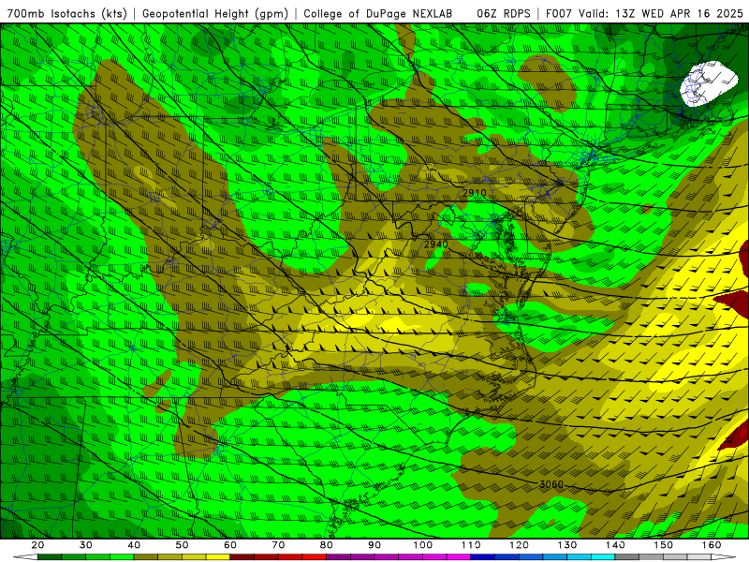Click the '06Z RDPS' model run label
Image resolution: width=749 pixels, height=562 pixels.
[x=504, y=13]
